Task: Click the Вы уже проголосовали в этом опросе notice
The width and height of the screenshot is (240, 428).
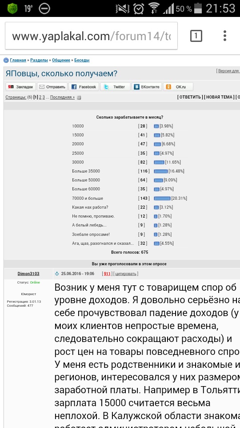Action: pos(129,264)
